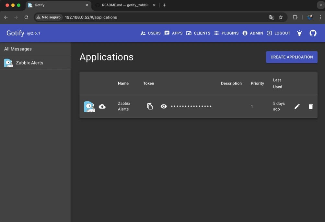
Task: Open the Plugins page
Action: click(x=226, y=33)
